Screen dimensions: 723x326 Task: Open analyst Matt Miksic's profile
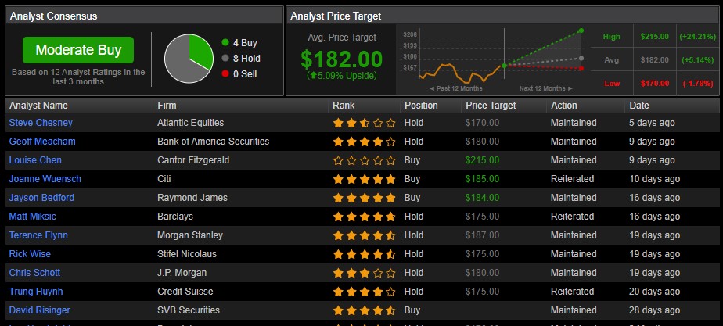tap(32, 217)
